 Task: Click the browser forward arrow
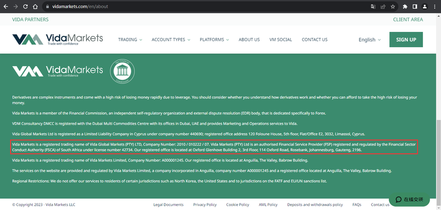point(15,7)
